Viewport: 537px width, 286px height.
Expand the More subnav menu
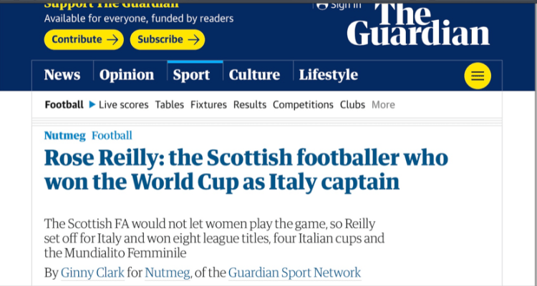[x=383, y=104]
